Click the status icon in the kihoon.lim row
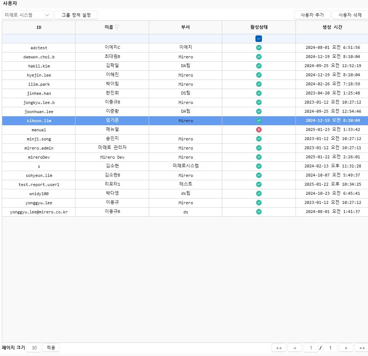The width and height of the screenshot is (368, 356). [259, 121]
